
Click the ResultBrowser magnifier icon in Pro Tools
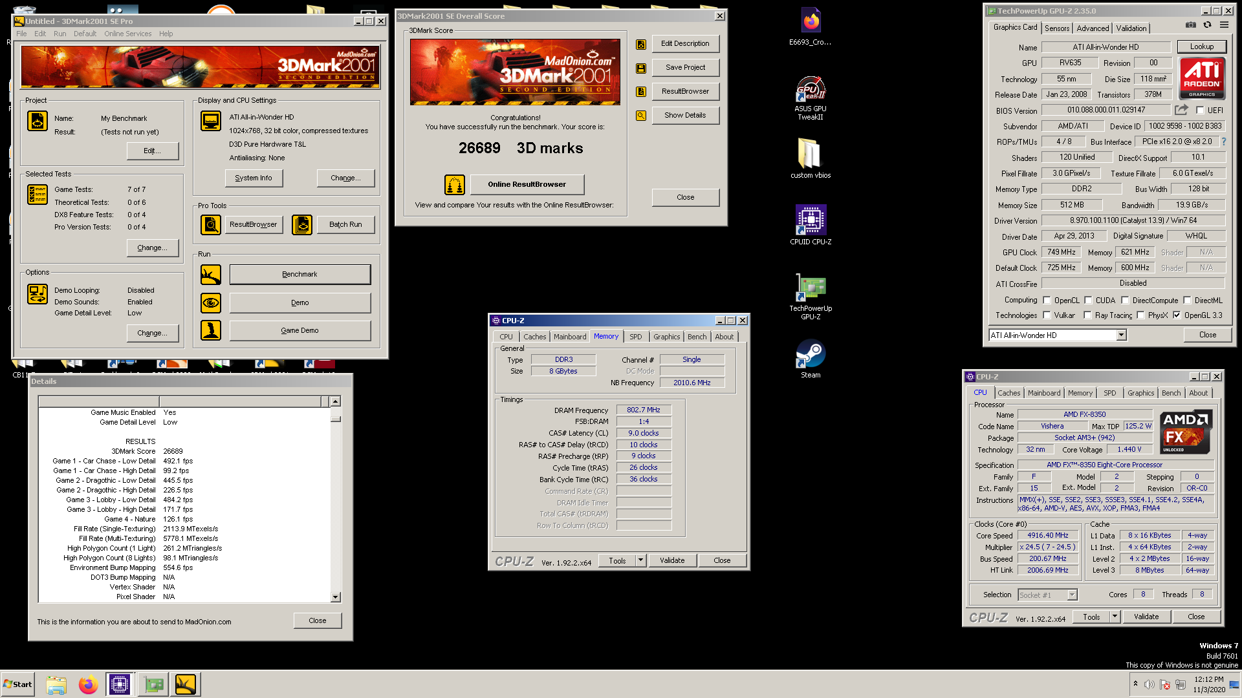(x=211, y=224)
